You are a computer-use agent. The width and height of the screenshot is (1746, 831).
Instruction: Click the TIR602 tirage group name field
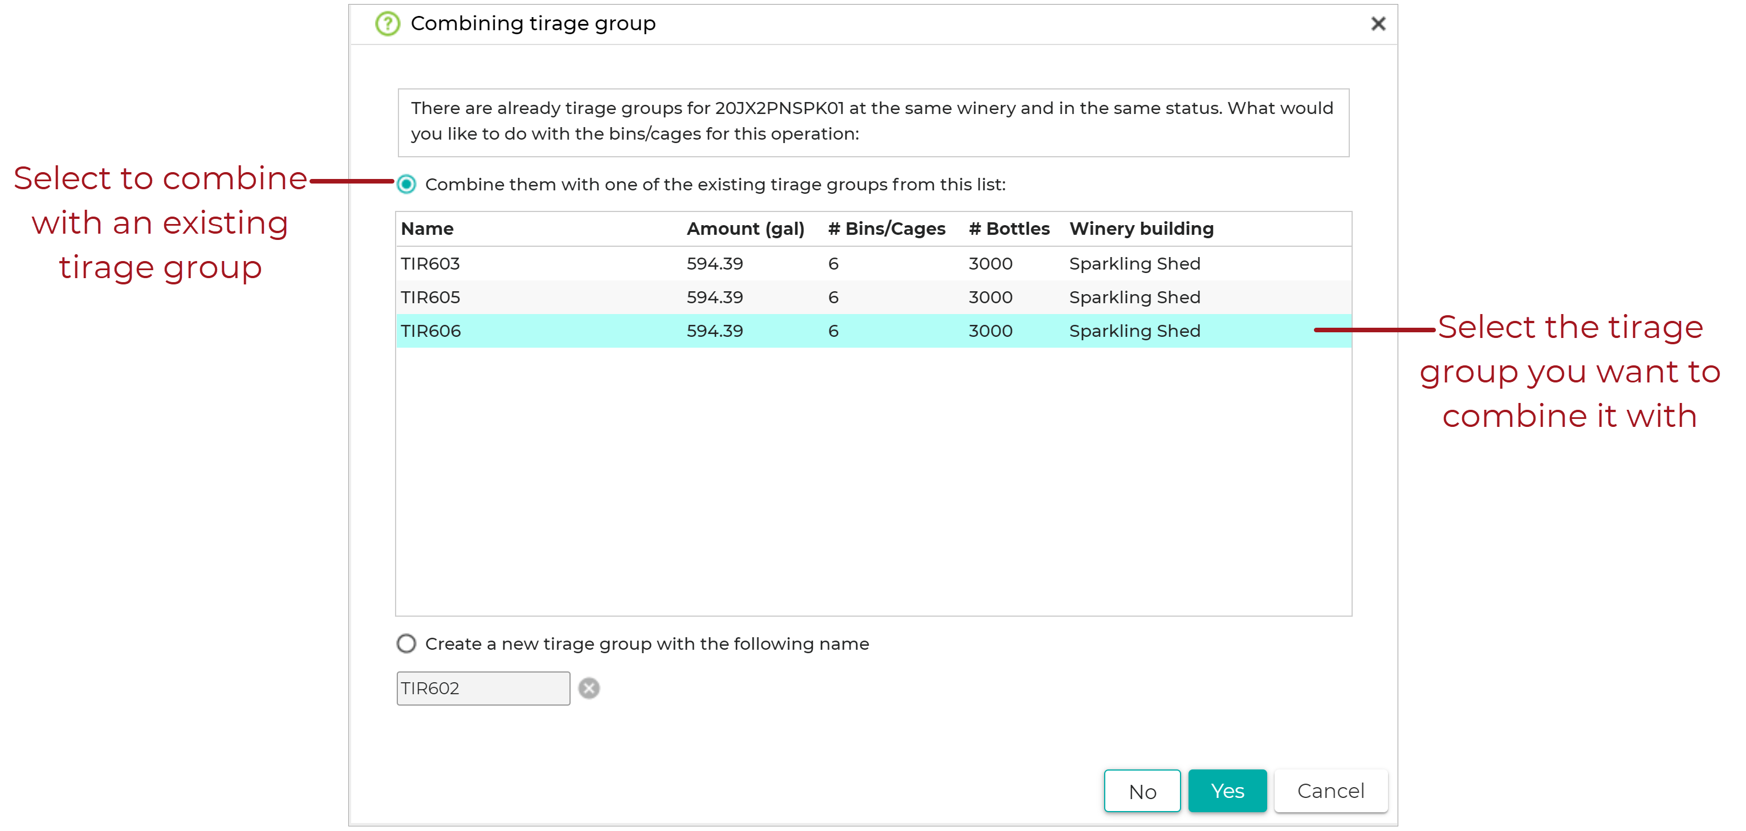(483, 688)
